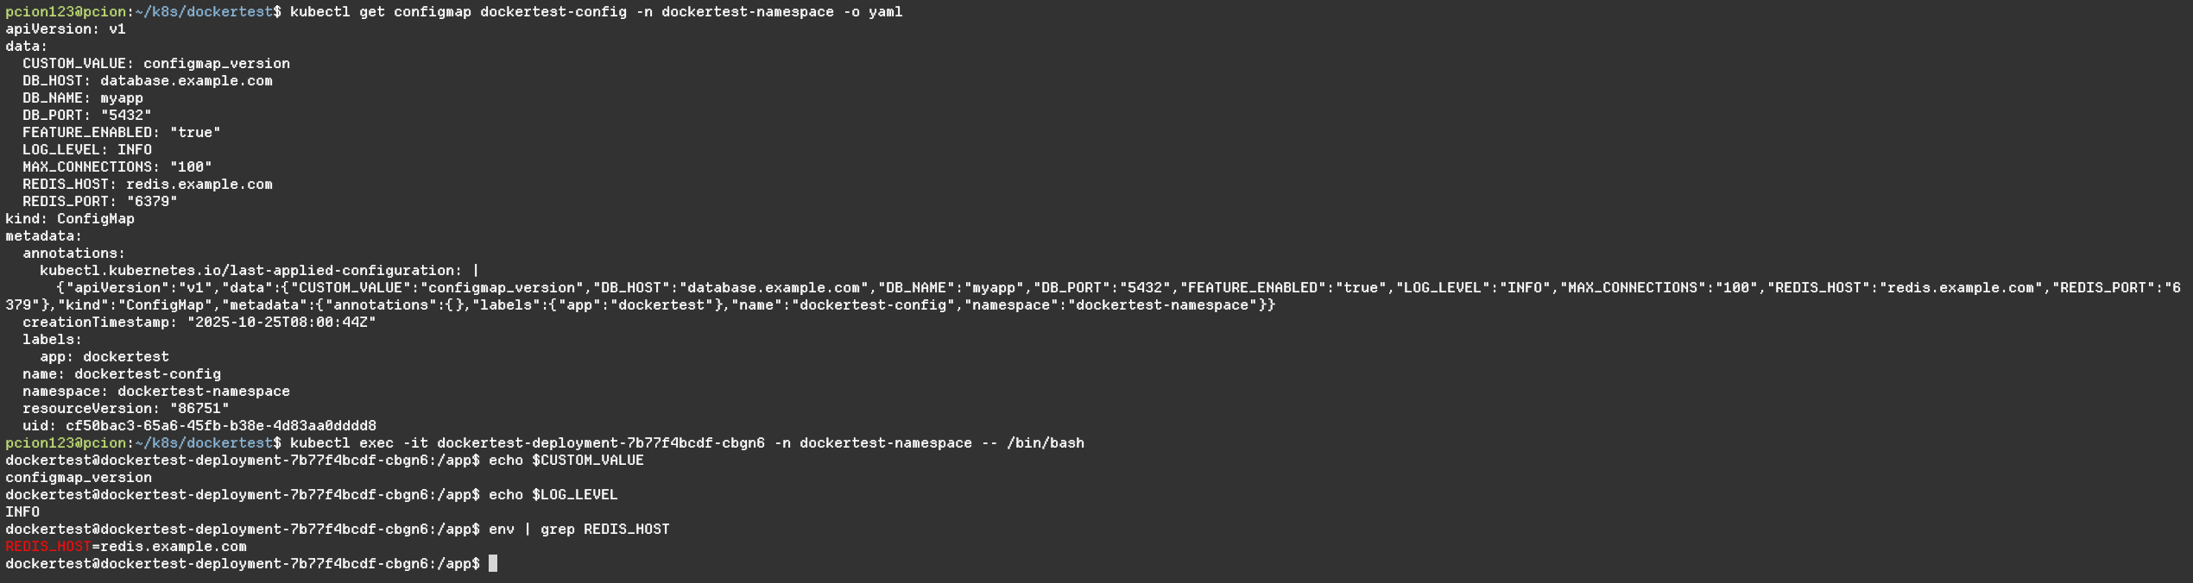Click the app: dockertest label line
The width and height of the screenshot is (2193, 583).
[x=104, y=357]
